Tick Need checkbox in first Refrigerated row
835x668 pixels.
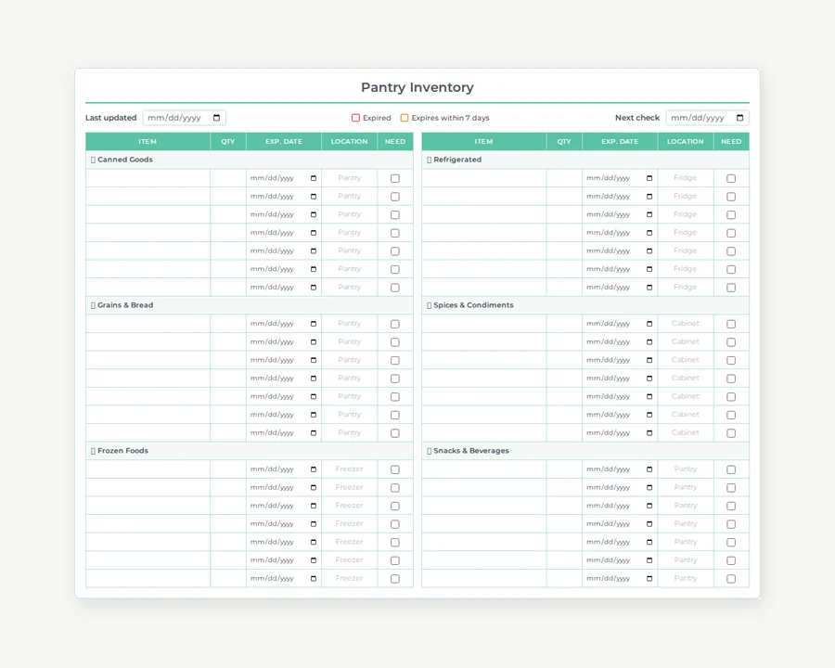tap(731, 178)
